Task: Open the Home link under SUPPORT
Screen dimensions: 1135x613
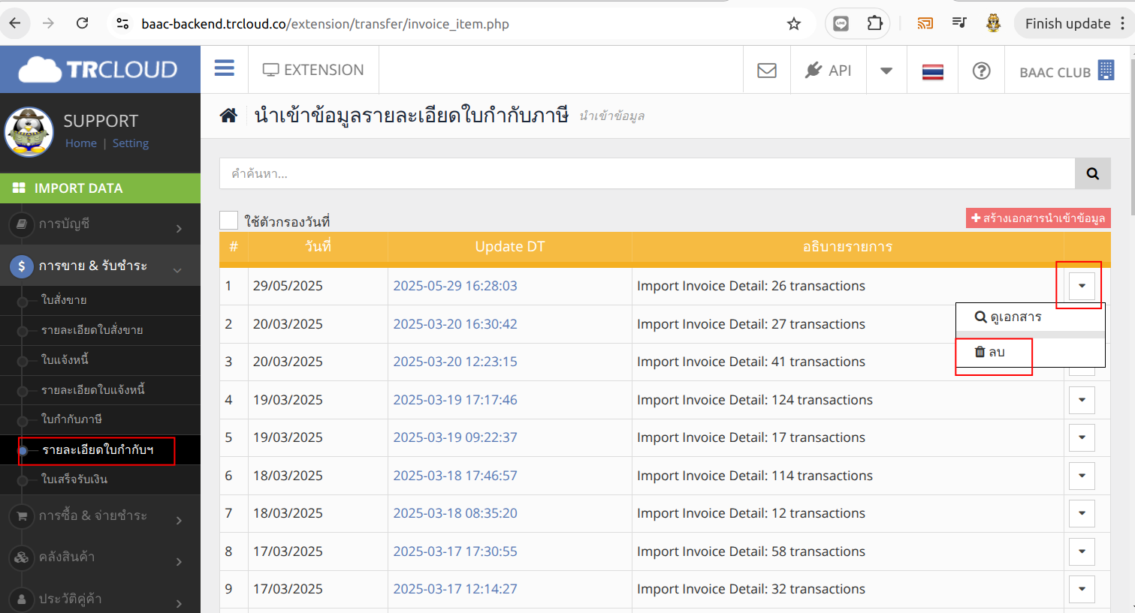Action: tap(81, 143)
